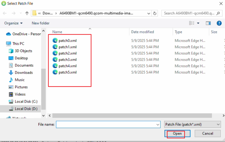Click the Downloads arrow icon
The image size is (225, 142).
coord(11,73)
